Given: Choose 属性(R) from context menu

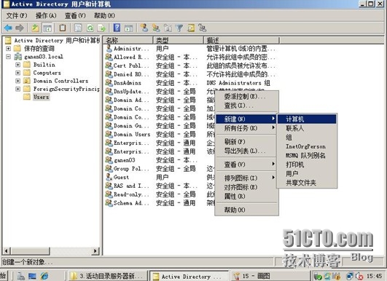Looking at the screenshot, I should pos(247,197).
